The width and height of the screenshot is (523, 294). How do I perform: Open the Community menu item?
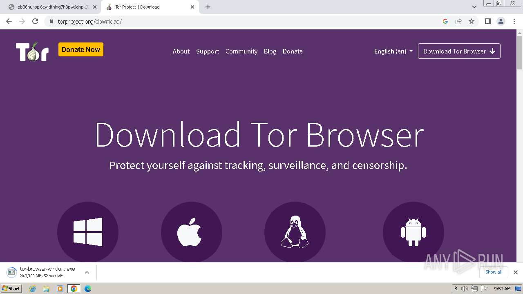tap(241, 51)
